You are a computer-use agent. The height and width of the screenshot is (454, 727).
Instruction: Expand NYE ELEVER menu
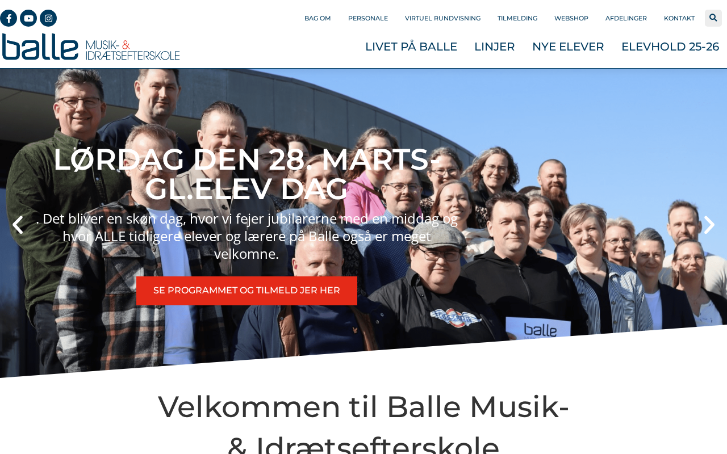[x=568, y=47]
